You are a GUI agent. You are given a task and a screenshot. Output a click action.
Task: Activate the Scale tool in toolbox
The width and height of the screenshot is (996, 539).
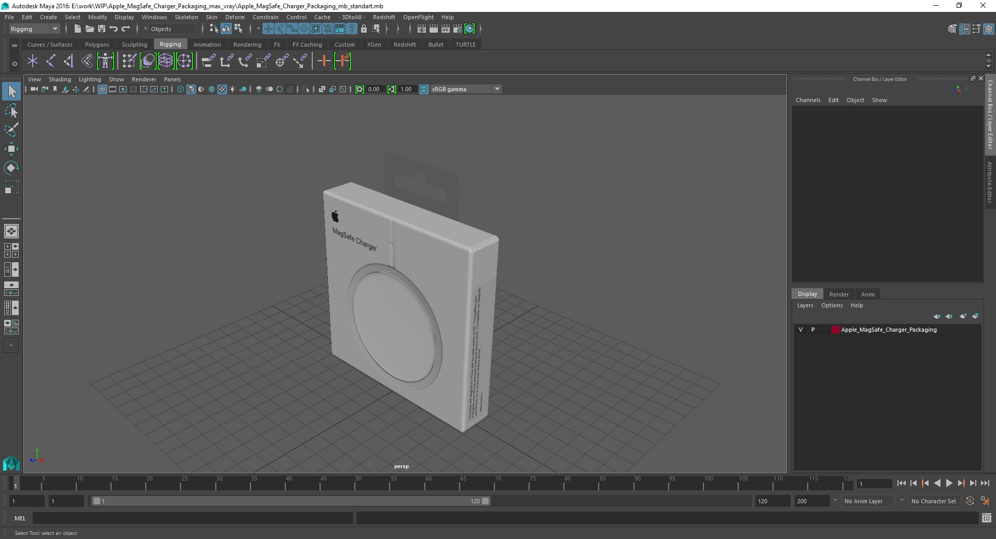(11, 187)
